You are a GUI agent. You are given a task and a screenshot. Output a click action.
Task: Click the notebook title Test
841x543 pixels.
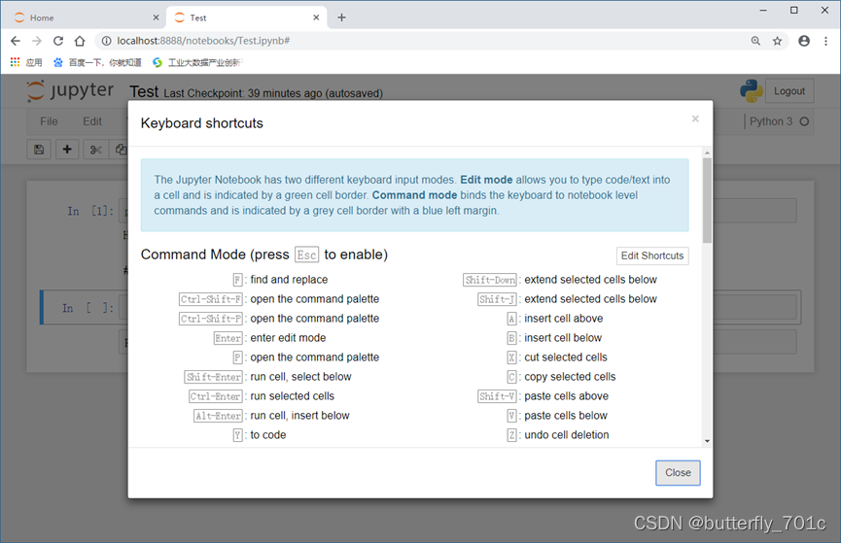coord(144,91)
